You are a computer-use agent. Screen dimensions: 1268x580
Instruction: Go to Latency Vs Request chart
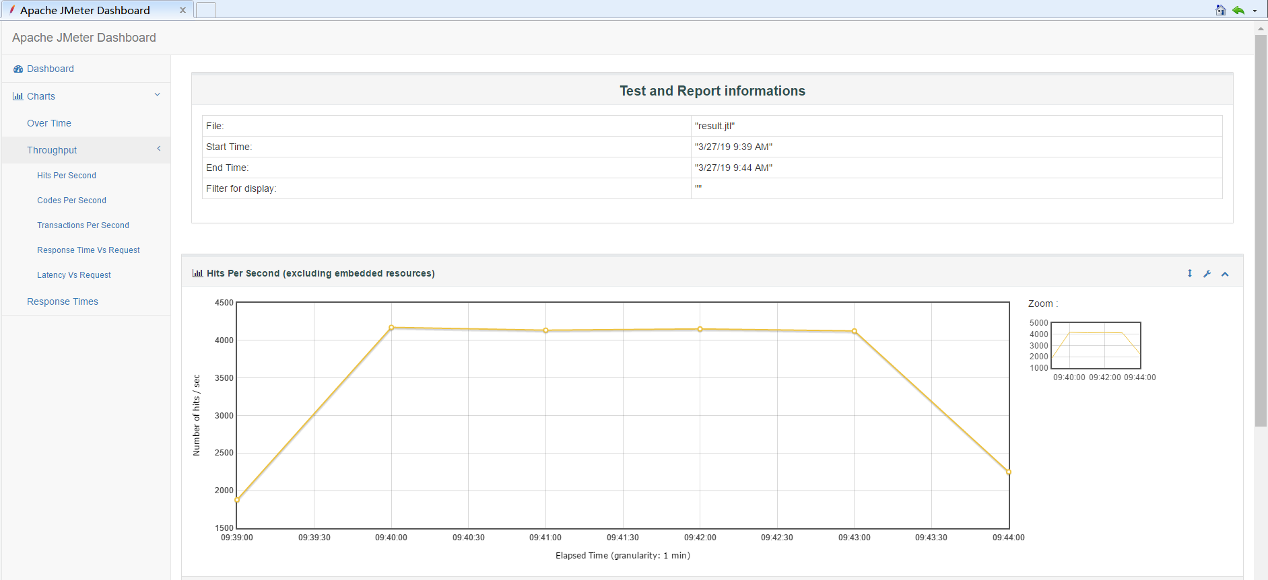(x=74, y=275)
